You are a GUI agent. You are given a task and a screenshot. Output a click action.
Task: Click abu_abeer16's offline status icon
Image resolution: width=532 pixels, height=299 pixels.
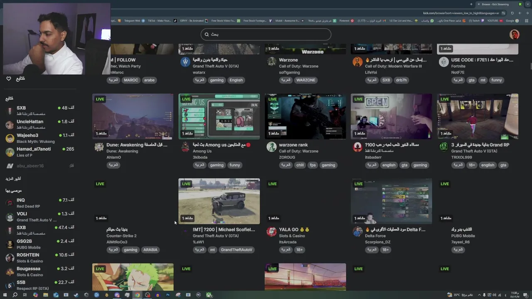coord(71,166)
